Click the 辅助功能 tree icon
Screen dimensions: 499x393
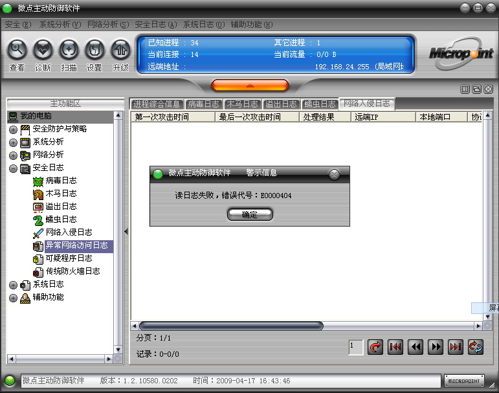(x=25, y=298)
